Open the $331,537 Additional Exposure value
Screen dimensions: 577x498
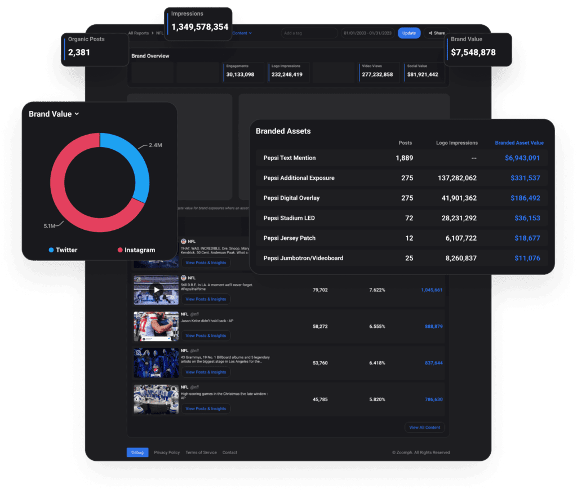click(x=525, y=178)
